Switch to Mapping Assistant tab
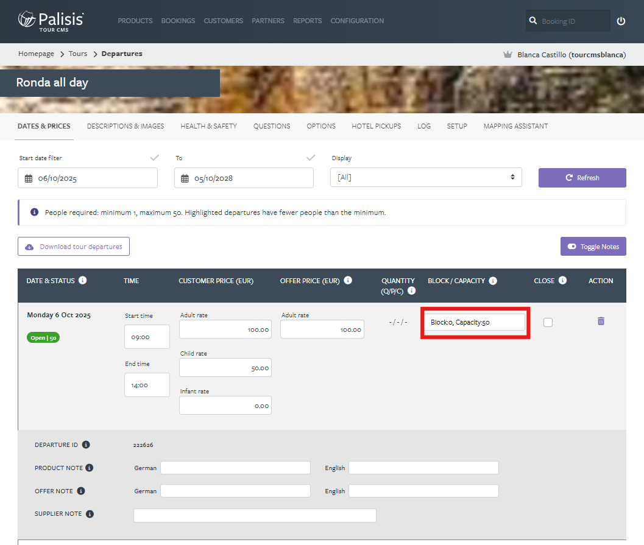 pyautogui.click(x=515, y=127)
